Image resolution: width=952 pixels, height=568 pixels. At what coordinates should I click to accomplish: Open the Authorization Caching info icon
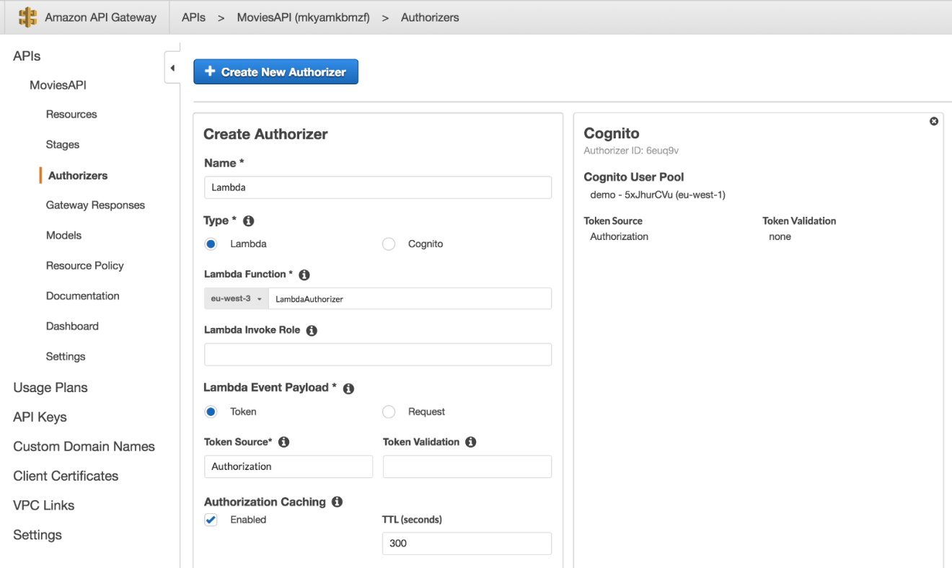tap(337, 502)
